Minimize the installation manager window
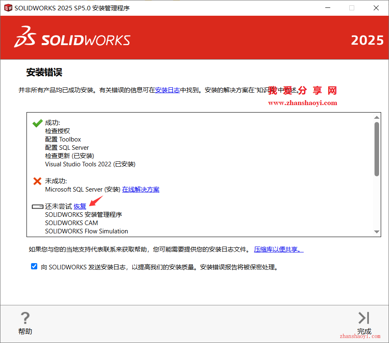This screenshot has width=389, height=343. (328, 8)
